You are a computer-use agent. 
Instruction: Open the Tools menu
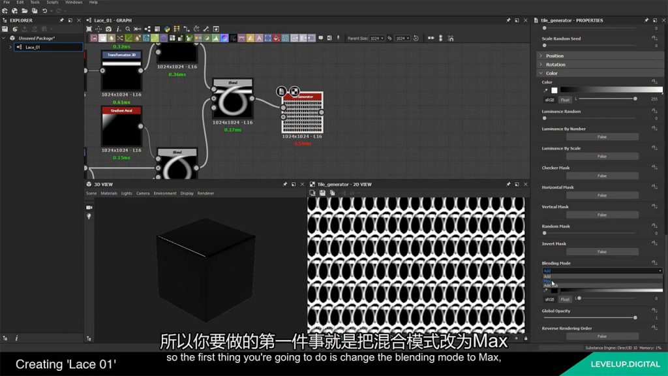35,2
